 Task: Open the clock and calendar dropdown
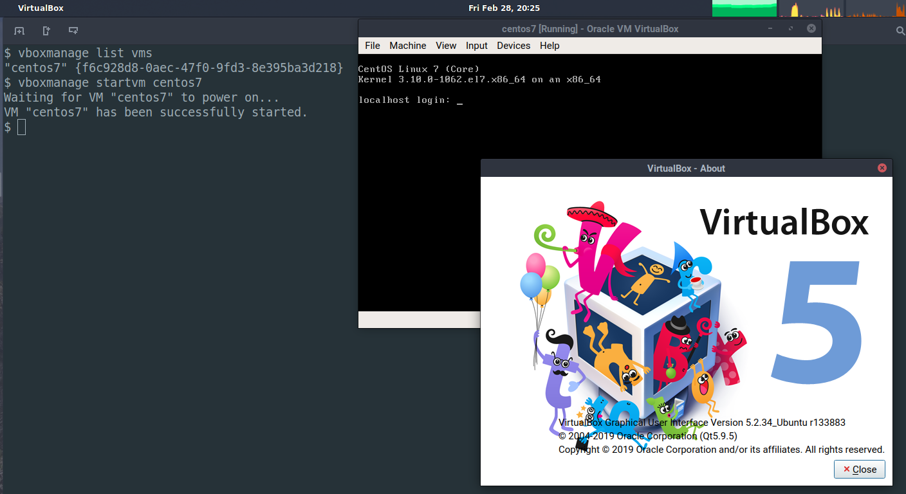click(503, 8)
